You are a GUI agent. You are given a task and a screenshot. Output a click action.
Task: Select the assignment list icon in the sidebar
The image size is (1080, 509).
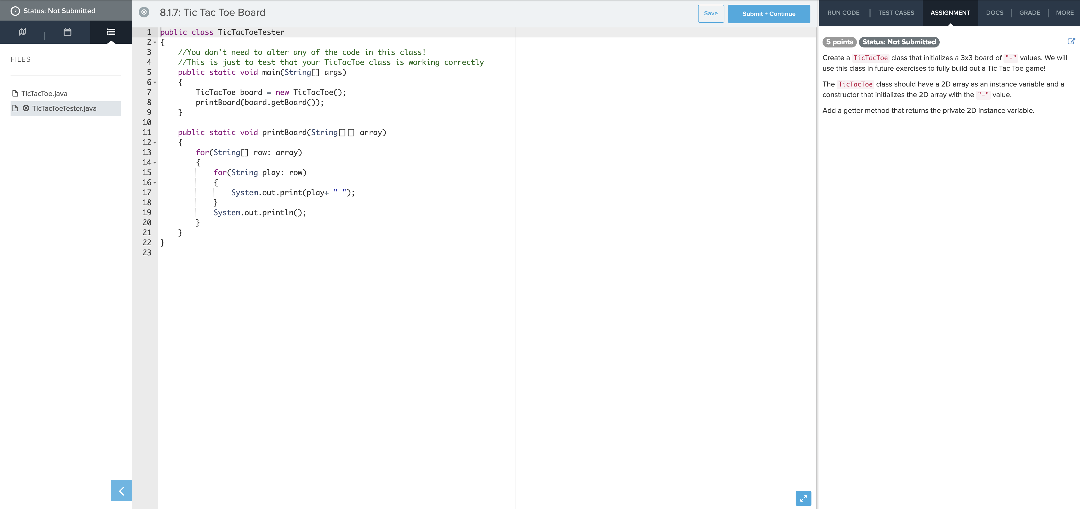tap(110, 32)
